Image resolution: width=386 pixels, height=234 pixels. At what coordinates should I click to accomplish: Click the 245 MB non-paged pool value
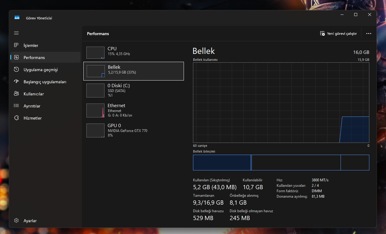coord(240,218)
